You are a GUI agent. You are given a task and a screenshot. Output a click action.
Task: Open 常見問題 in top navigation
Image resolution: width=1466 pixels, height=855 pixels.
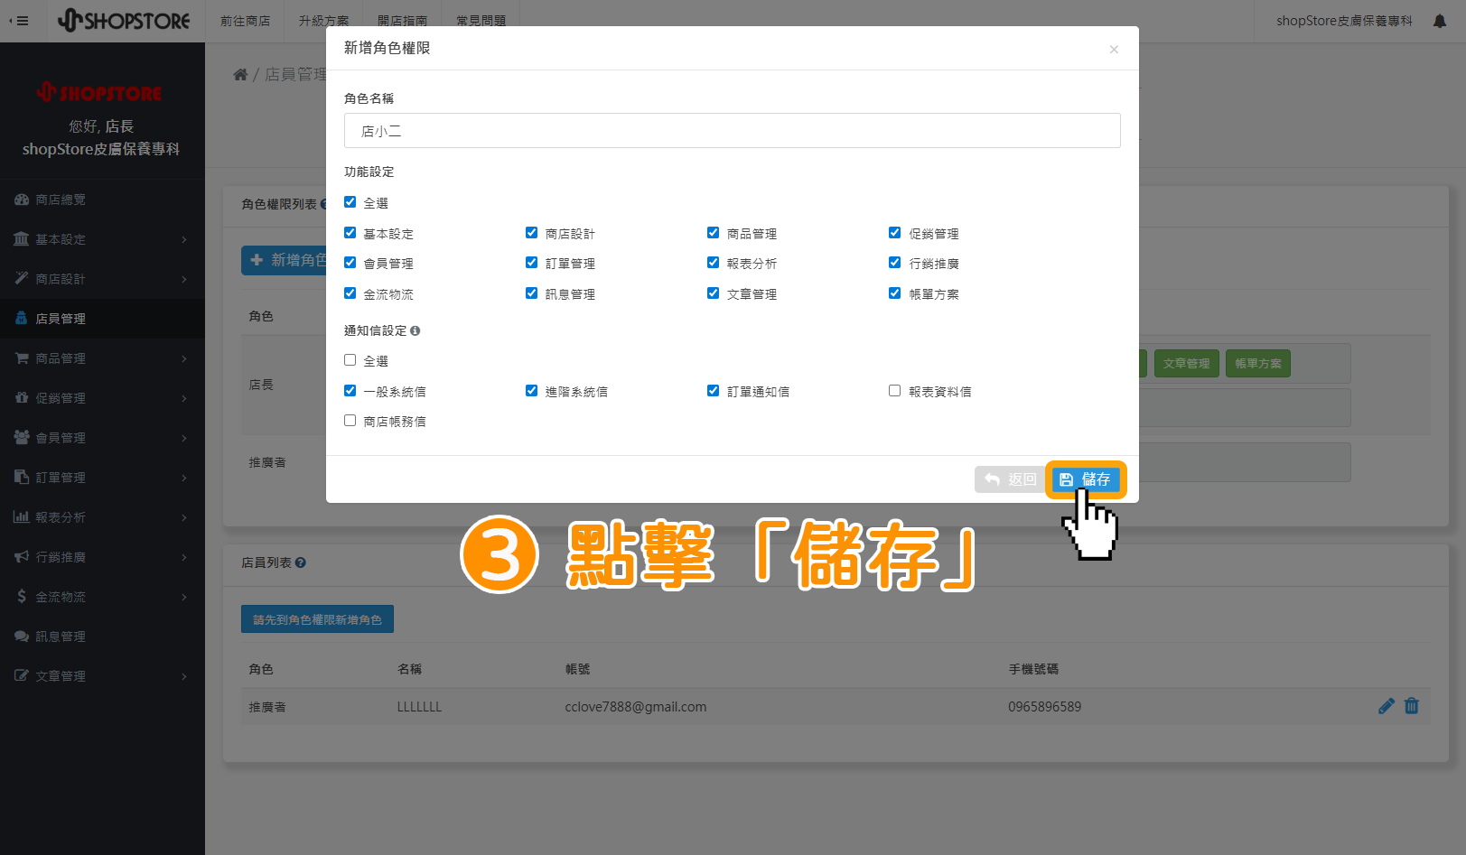481,21
